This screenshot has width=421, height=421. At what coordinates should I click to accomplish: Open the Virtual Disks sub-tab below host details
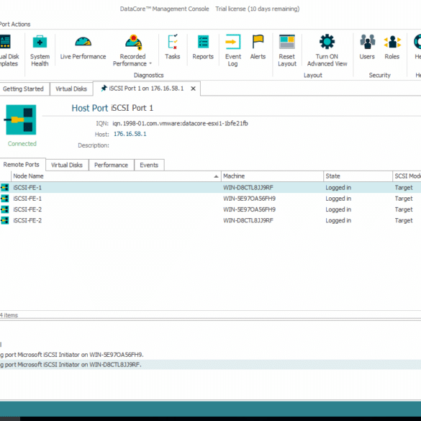tap(67, 165)
